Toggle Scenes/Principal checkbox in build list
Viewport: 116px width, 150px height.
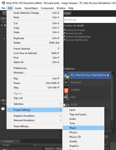(x=64, y=30)
